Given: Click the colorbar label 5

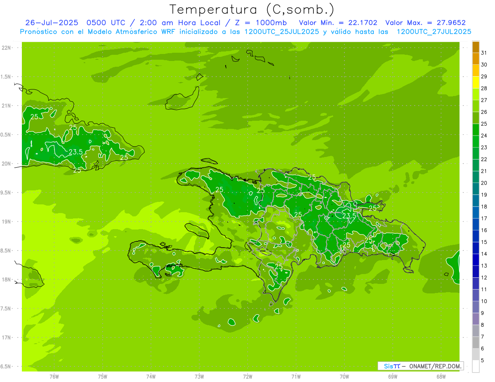Looking at the screenshot, I should tap(483, 361).
